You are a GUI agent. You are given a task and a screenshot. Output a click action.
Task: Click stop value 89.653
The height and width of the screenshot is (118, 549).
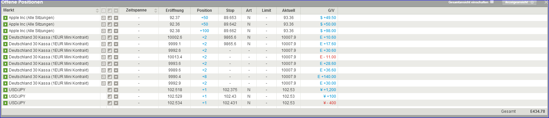[230, 18]
